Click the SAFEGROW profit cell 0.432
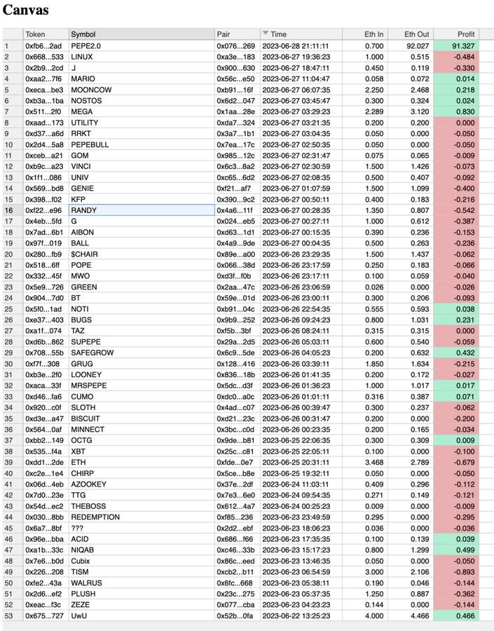Viewport: 494px width, 631px height. coord(455,353)
